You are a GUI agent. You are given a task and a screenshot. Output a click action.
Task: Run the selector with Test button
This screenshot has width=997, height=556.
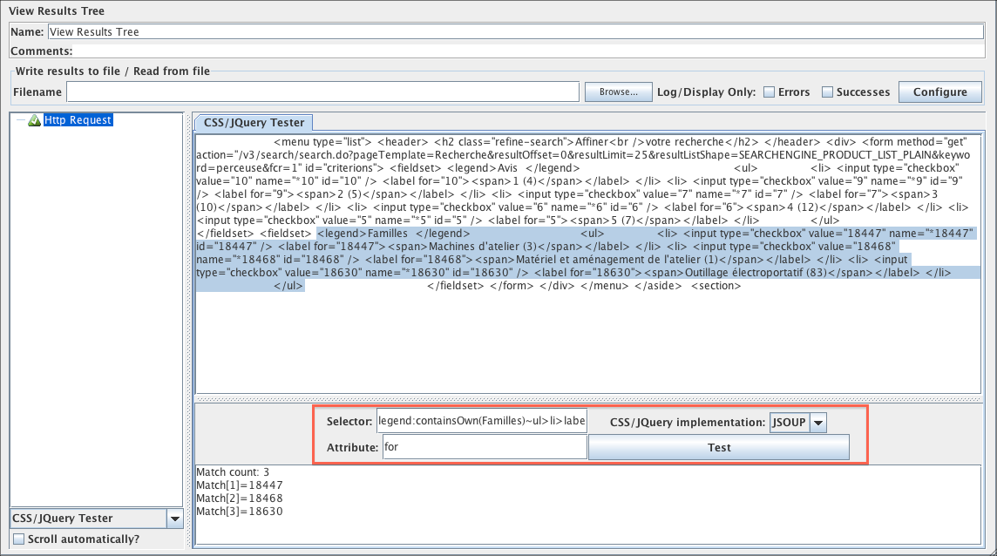(718, 447)
